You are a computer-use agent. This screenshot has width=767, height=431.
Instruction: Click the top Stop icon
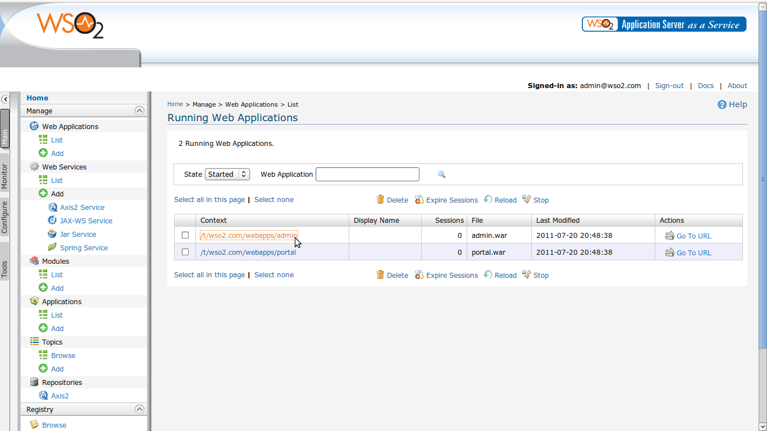527,200
